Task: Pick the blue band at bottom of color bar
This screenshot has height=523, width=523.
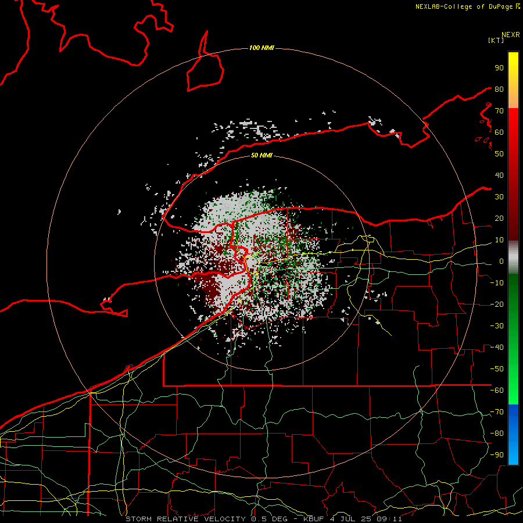Action: click(x=513, y=434)
